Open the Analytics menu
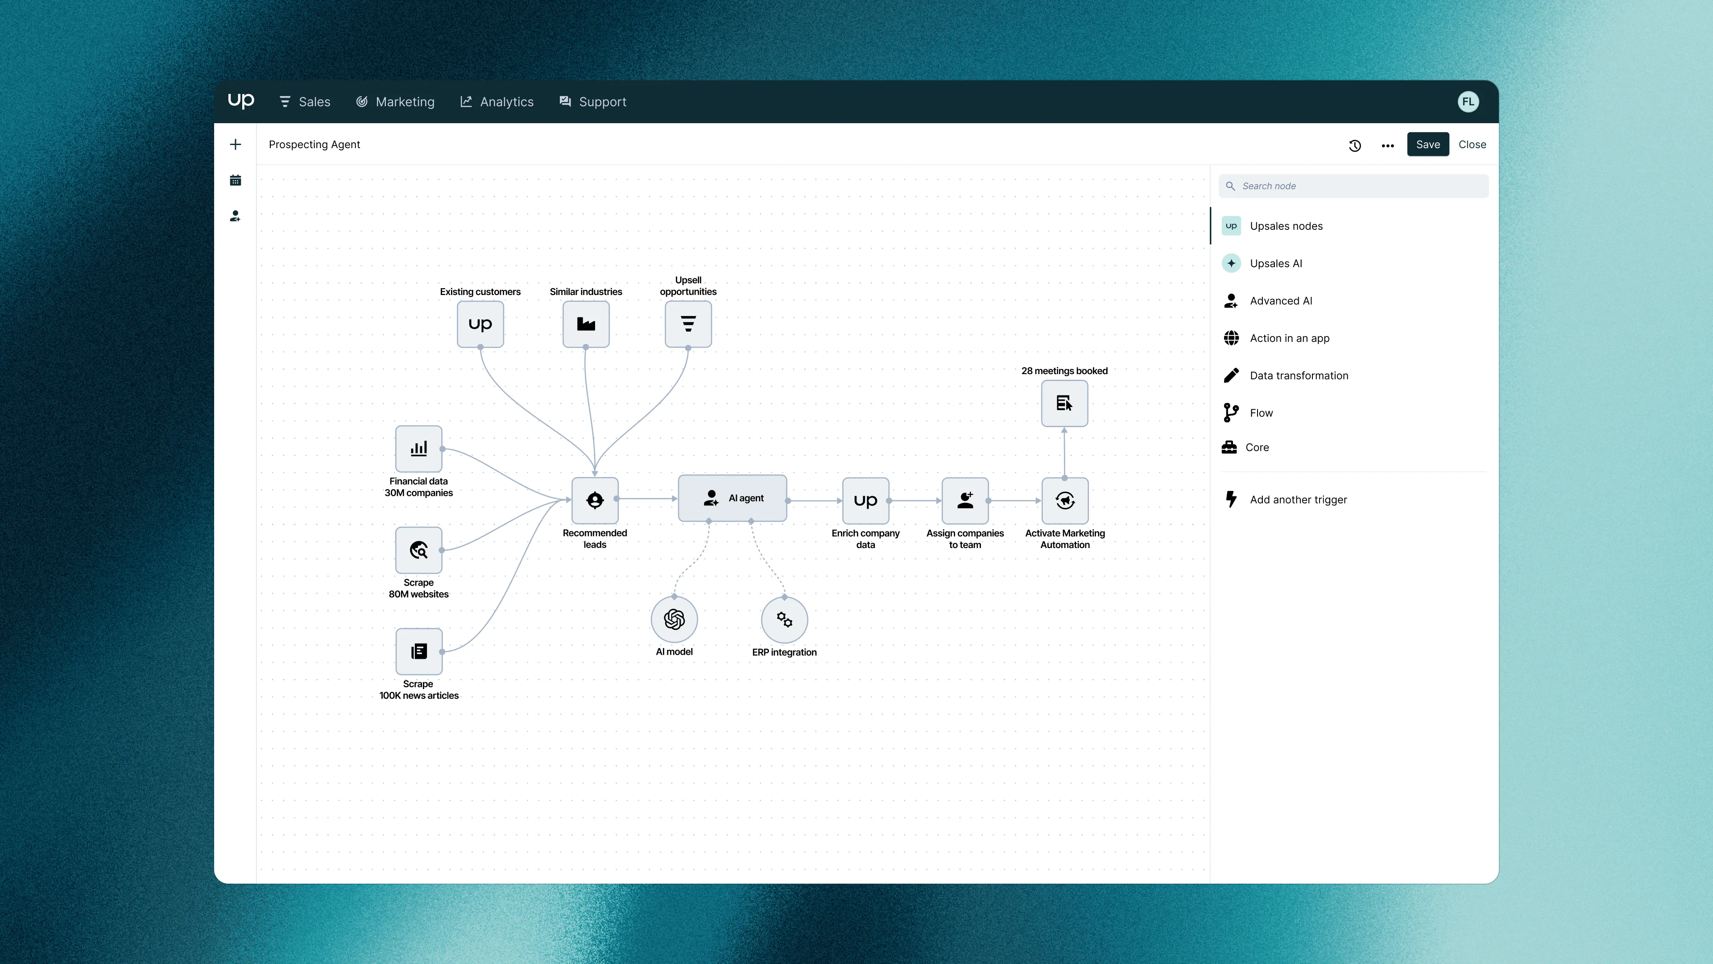The image size is (1713, 964). coord(497,102)
